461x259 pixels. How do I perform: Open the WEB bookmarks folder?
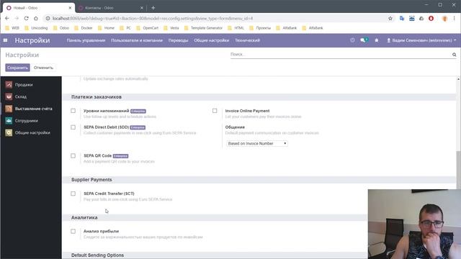(12, 28)
